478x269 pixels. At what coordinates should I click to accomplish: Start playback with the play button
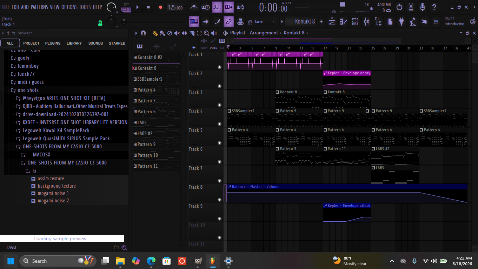[137, 7]
